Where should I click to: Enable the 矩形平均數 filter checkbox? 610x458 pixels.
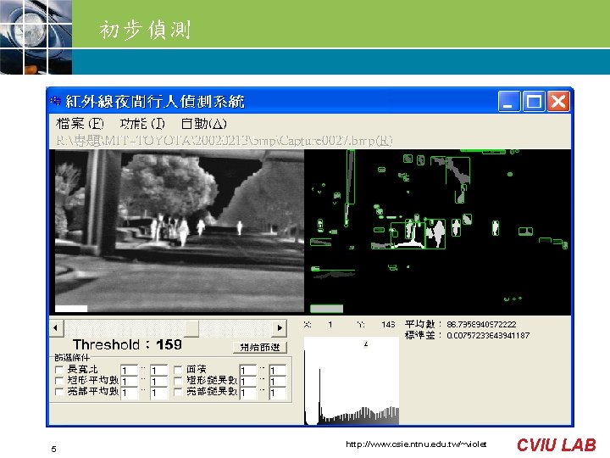point(59,381)
